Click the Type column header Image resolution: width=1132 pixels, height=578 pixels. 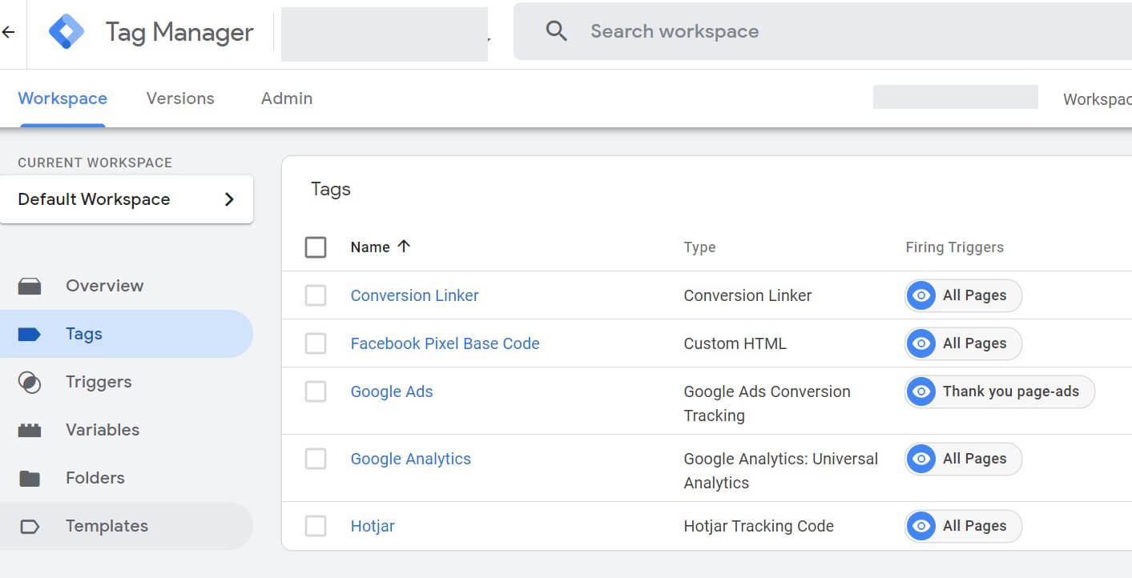tap(699, 247)
